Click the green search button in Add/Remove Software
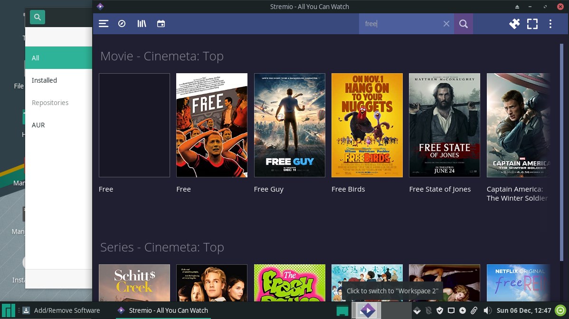The image size is (569, 319). coord(38,17)
